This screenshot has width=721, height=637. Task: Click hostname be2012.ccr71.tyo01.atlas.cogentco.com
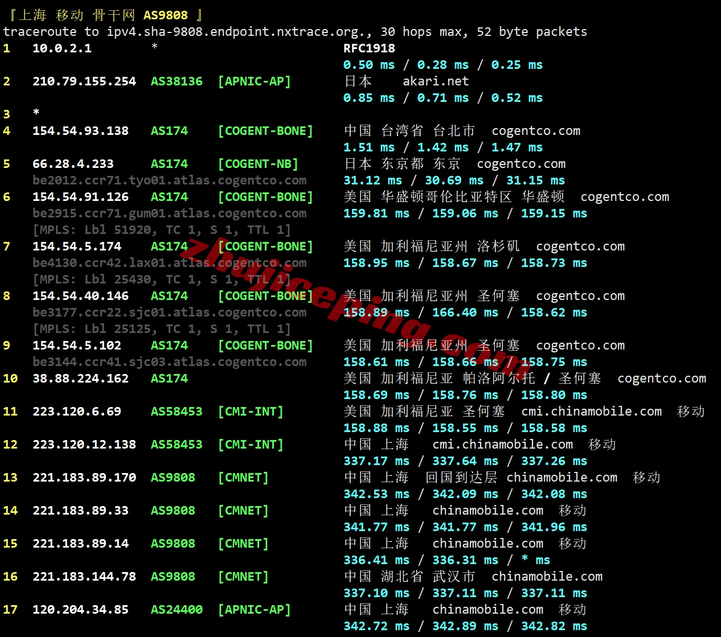click(x=169, y=180)
